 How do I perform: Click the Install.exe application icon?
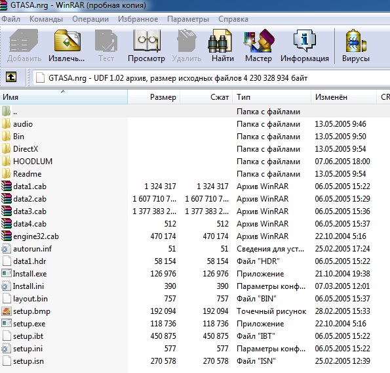(x=6, y=274)
